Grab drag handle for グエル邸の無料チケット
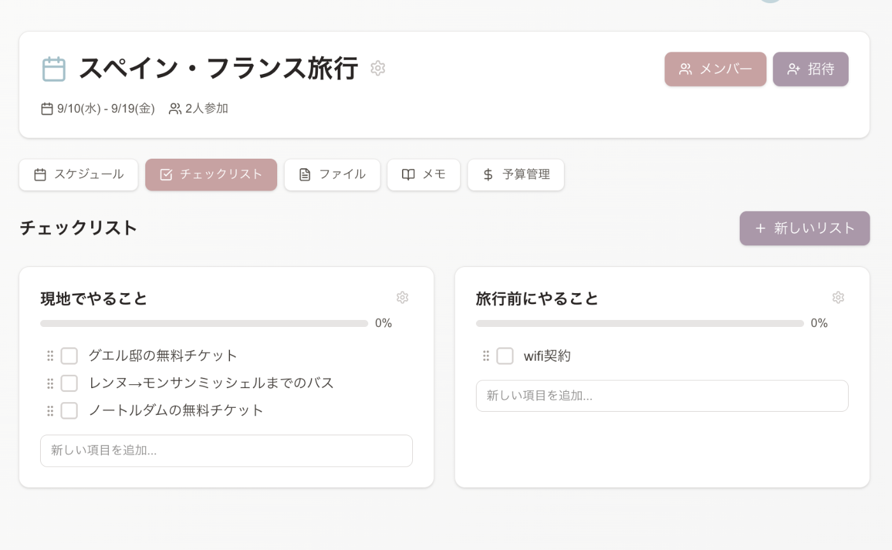The height and width of the screenshot is (550, 892). click(50, 356)
